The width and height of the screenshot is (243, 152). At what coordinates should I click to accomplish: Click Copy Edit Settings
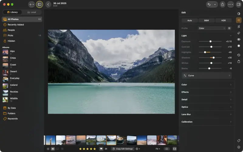point(123,149)
